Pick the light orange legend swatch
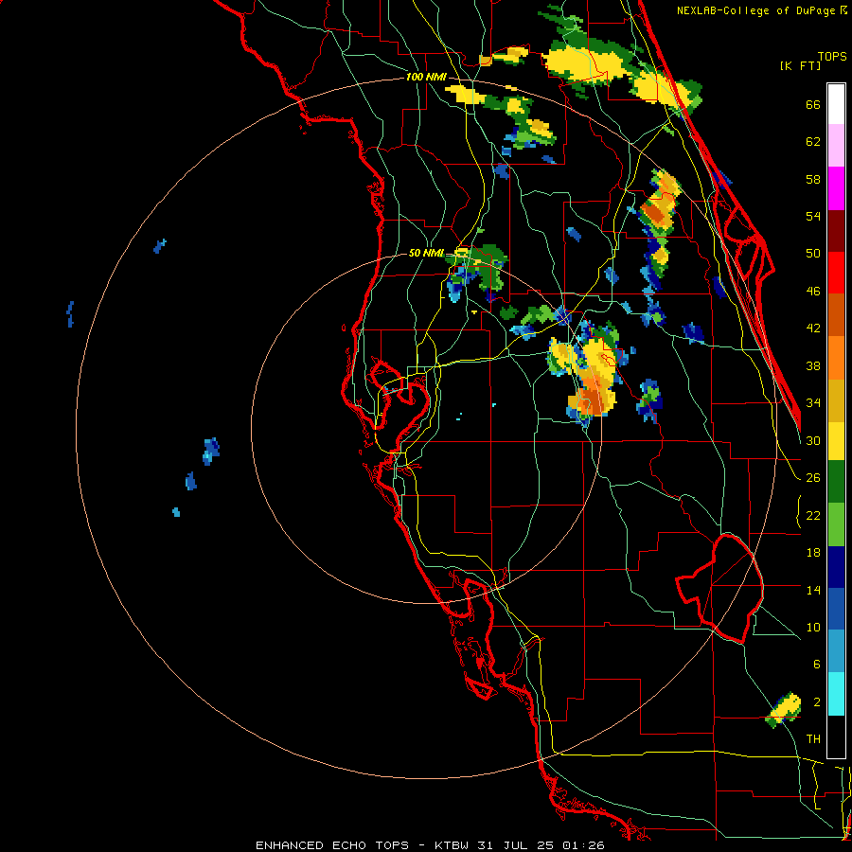This screenshot has height=852, width=852. [x=836, y=358]
